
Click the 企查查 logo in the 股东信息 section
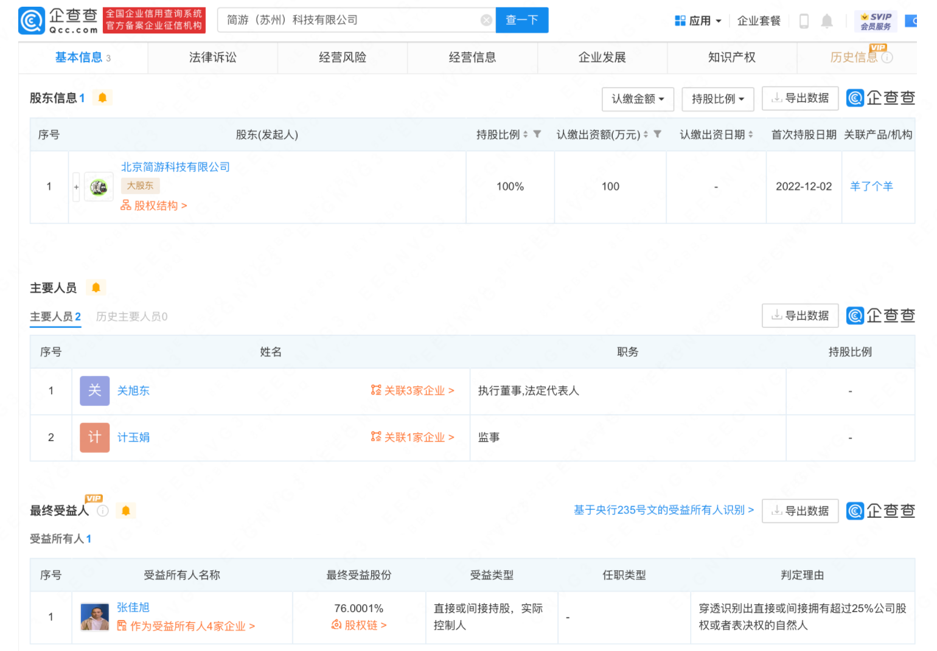(x=881, y=98)
